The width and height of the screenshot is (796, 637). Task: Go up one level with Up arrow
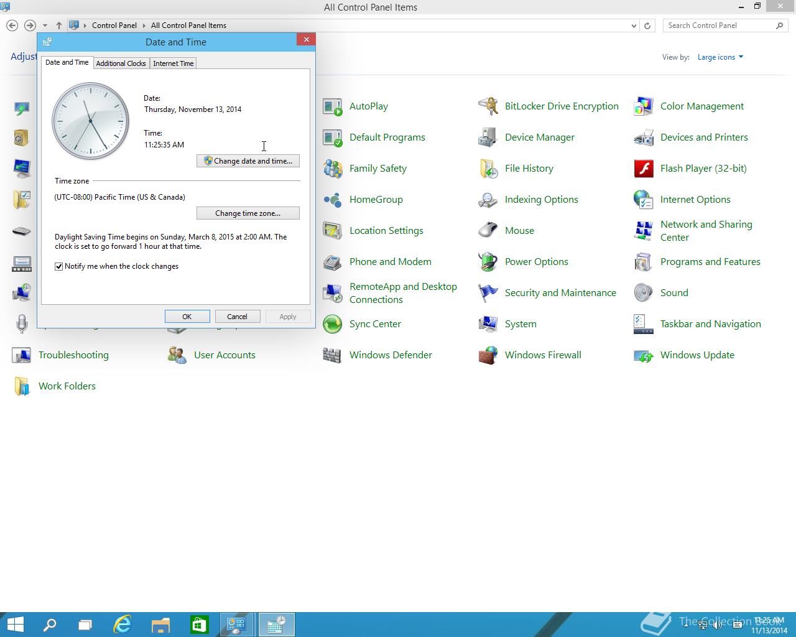pos(59,26)
